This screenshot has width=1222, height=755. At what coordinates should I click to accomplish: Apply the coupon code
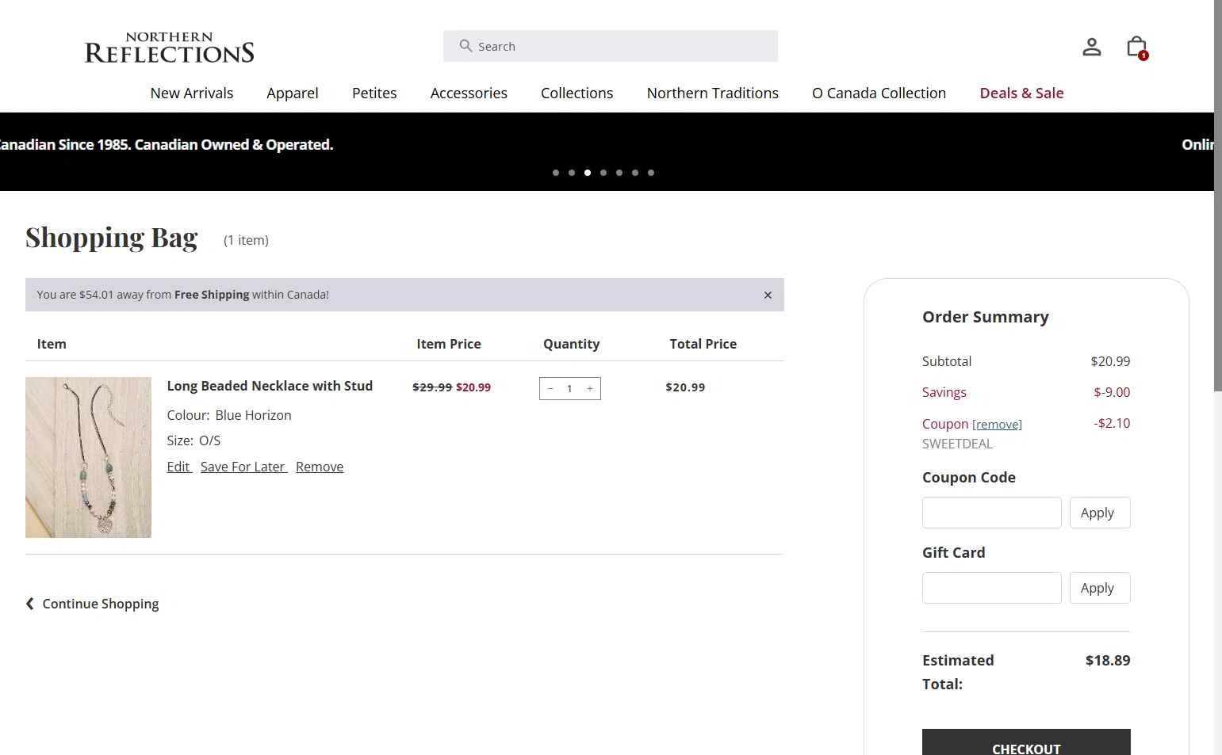point(1099,513)
